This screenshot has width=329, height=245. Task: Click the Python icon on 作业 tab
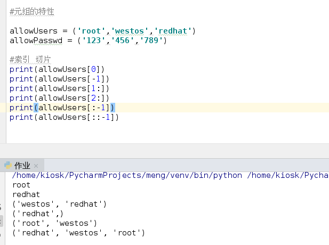click(x=8, y=165)
